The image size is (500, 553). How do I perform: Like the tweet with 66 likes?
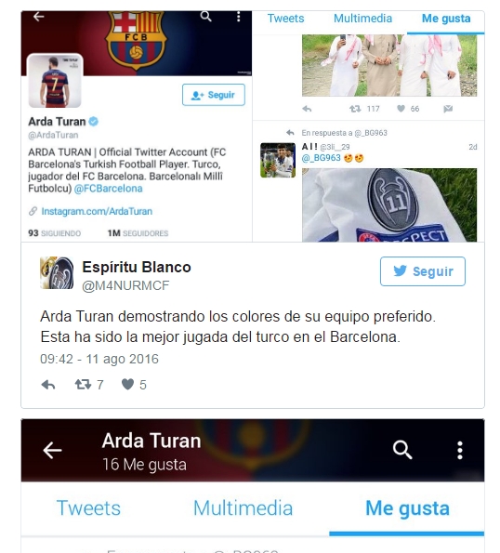(x=401, y=109)
